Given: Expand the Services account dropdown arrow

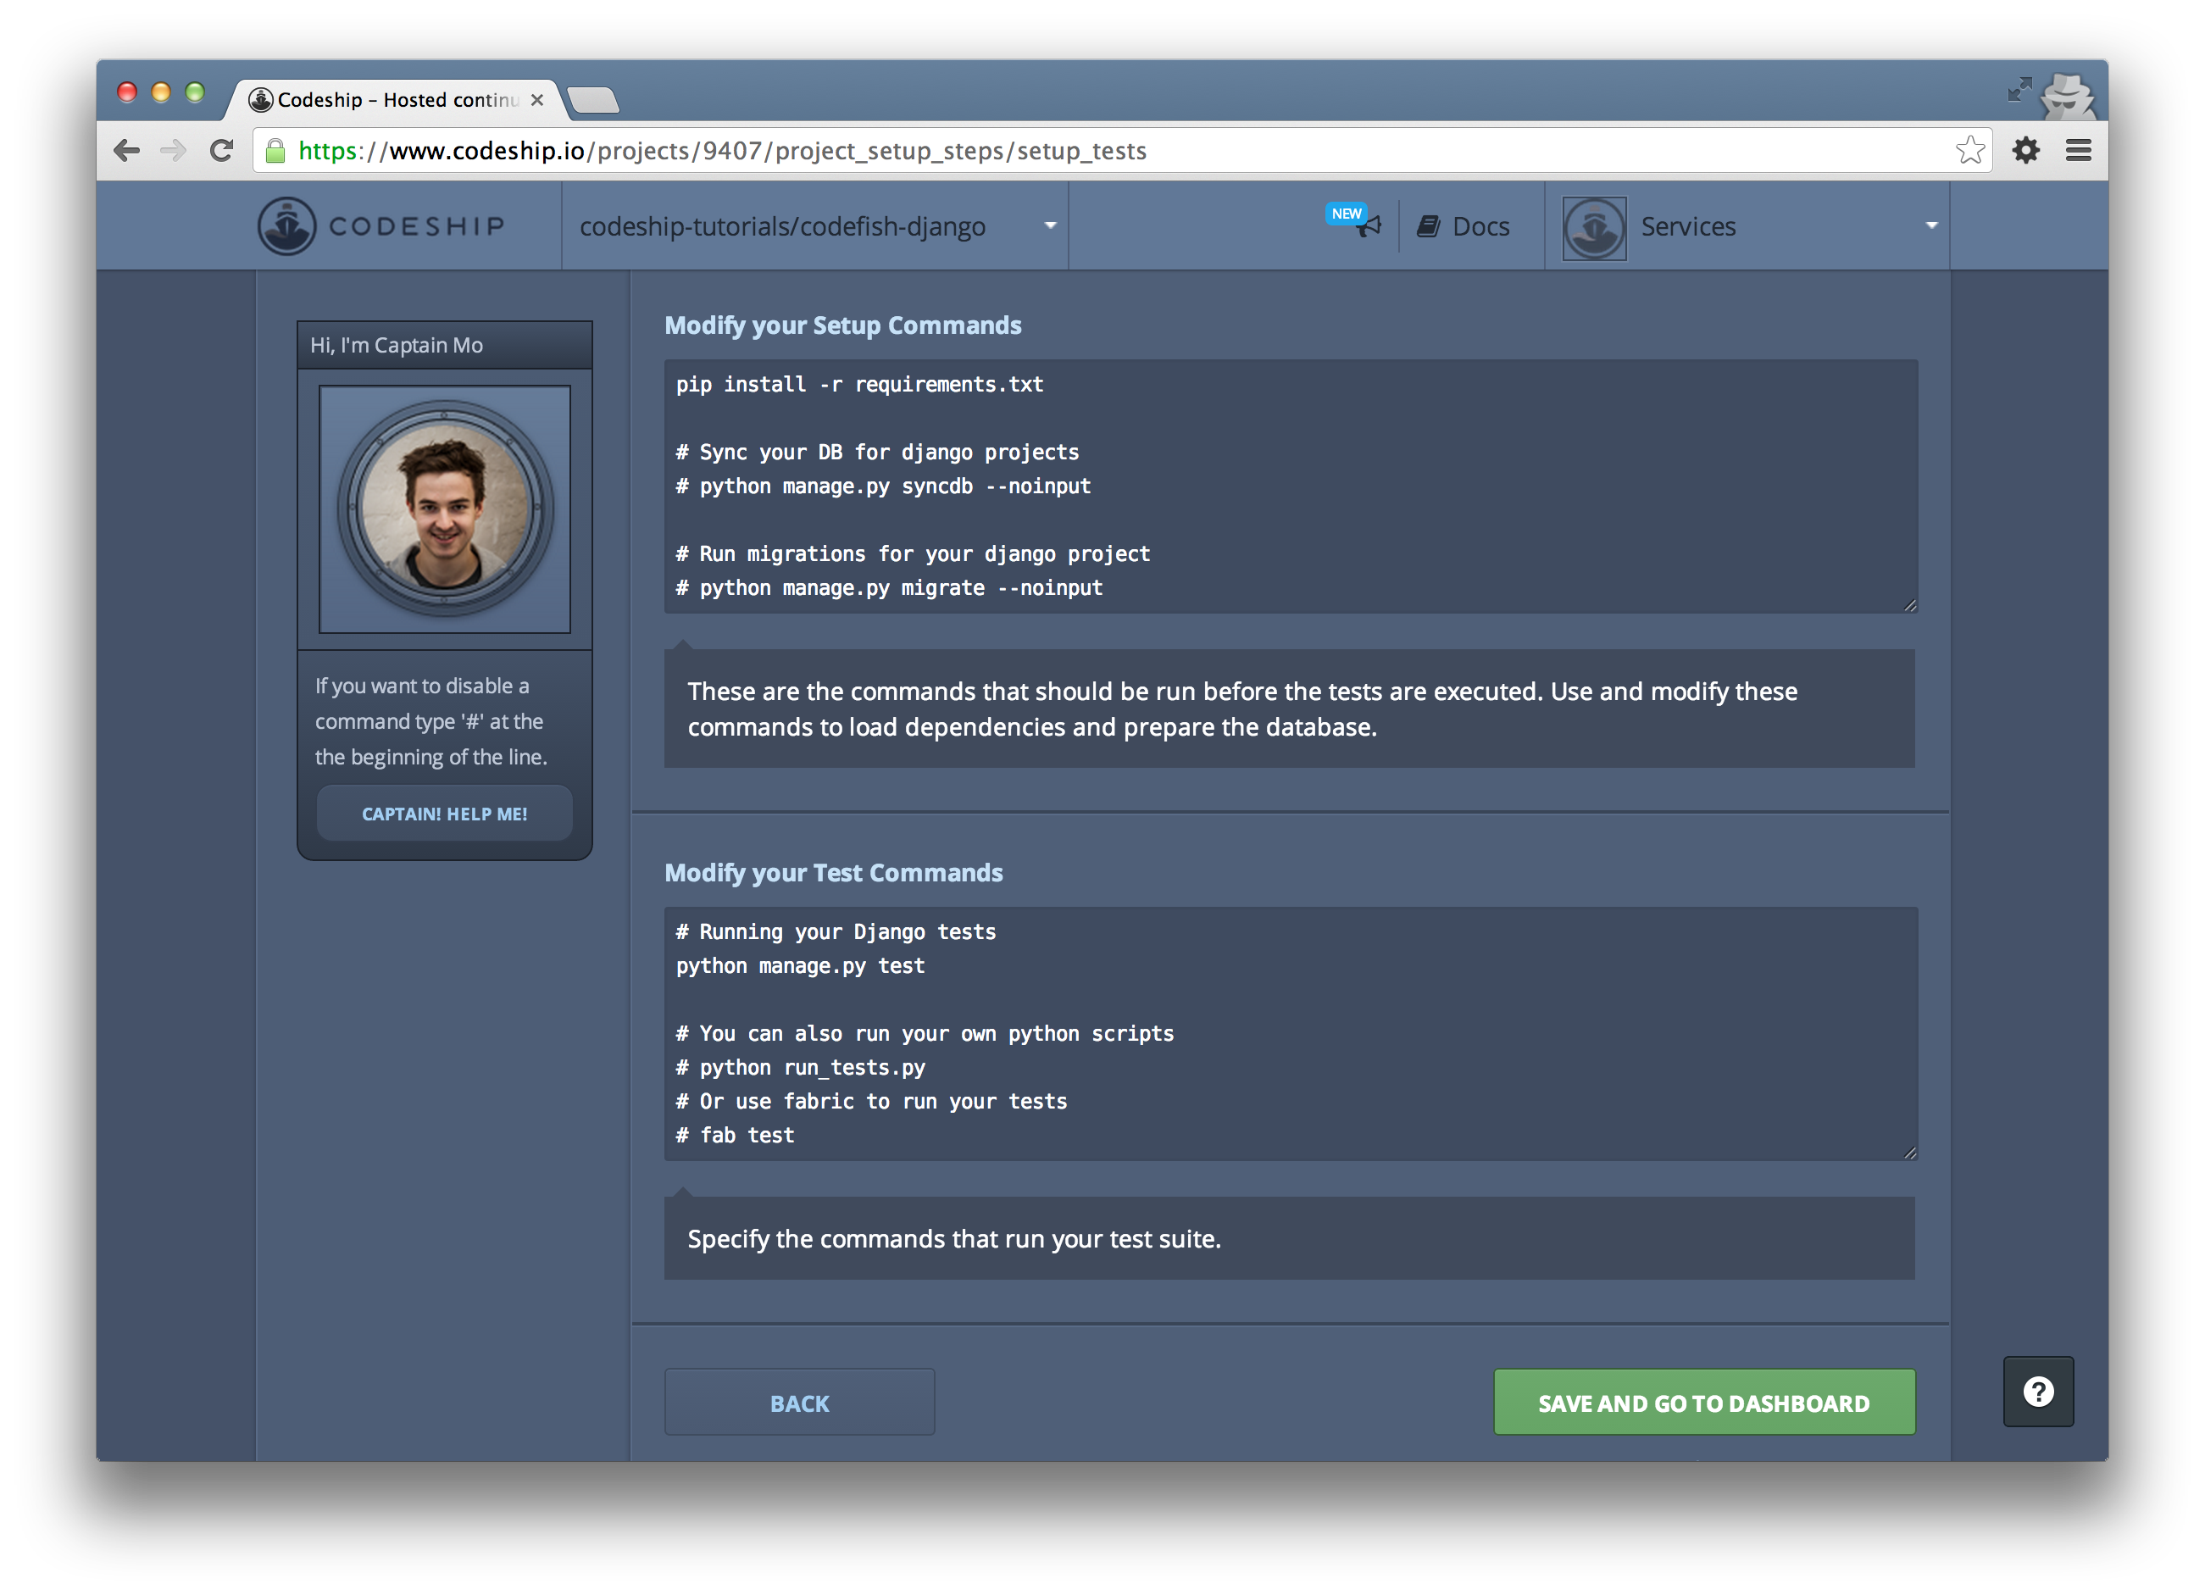Looking at the screenshot, I should tap(1930, 225).
